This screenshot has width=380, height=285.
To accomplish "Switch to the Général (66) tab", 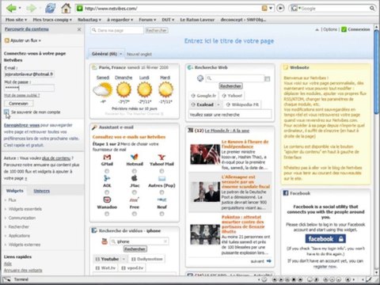I will 104,54.
